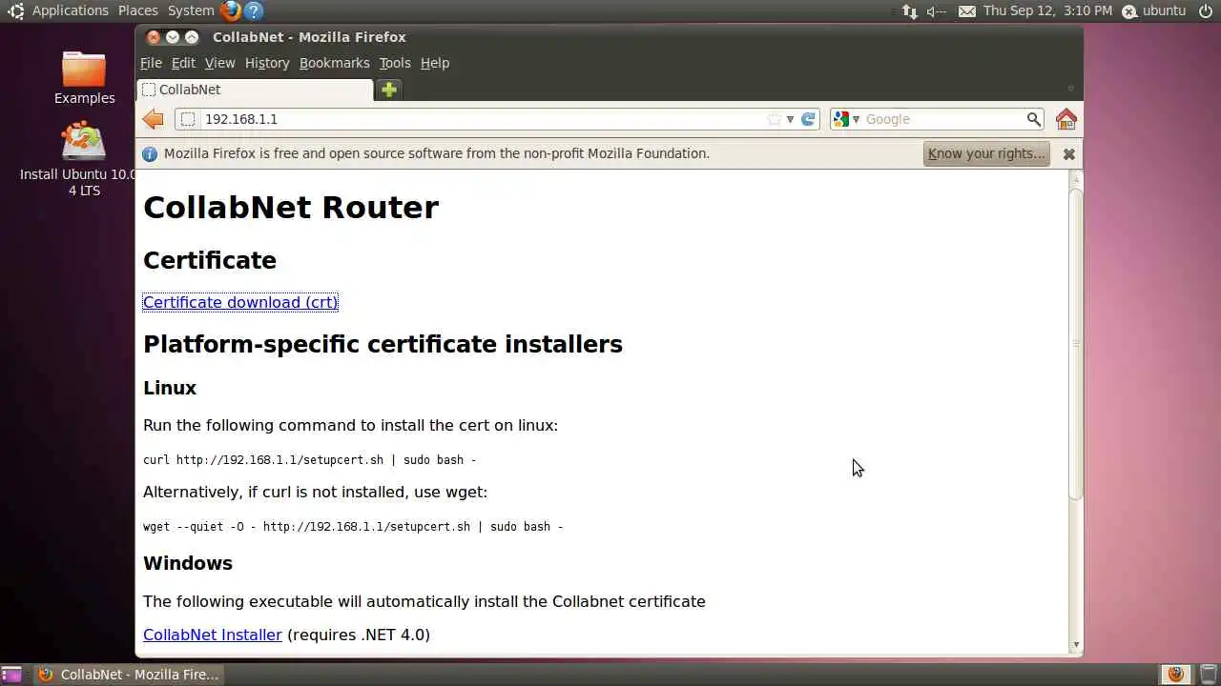Screen dimensions: 1221x686
Task: Launch Install Ubuntu 10.04 LTS desktop icon
Action: pos(84,159)
